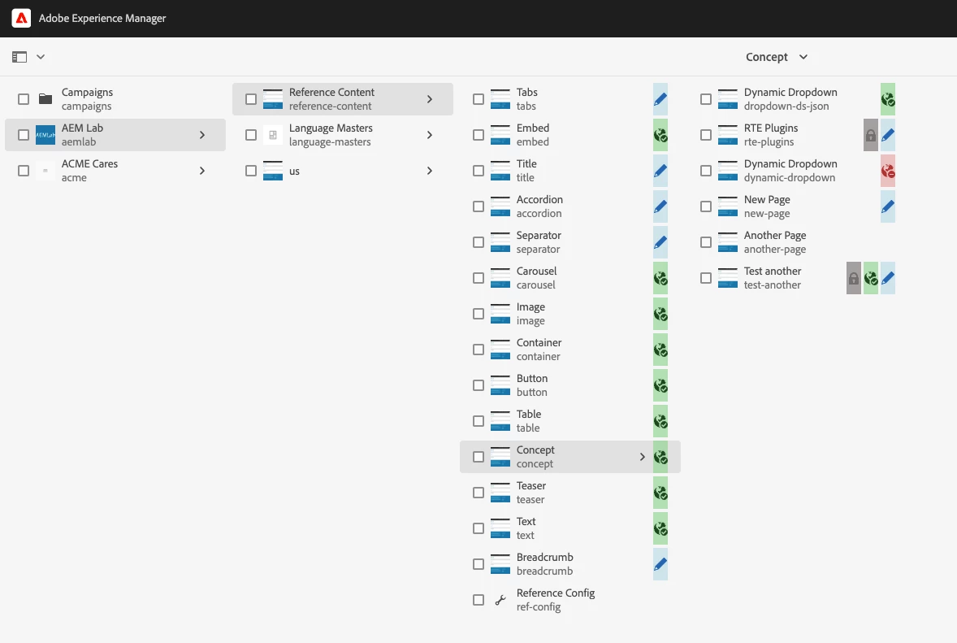Check the Campaigns checkbox
The width and height of the screenshot is (957, 643).
click(x=24, y=99)
